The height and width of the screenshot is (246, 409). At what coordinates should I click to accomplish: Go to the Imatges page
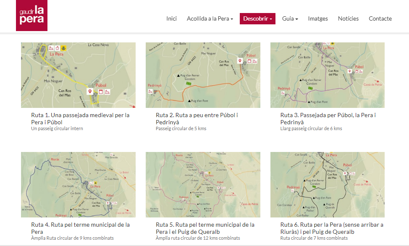tap(318, 18)
